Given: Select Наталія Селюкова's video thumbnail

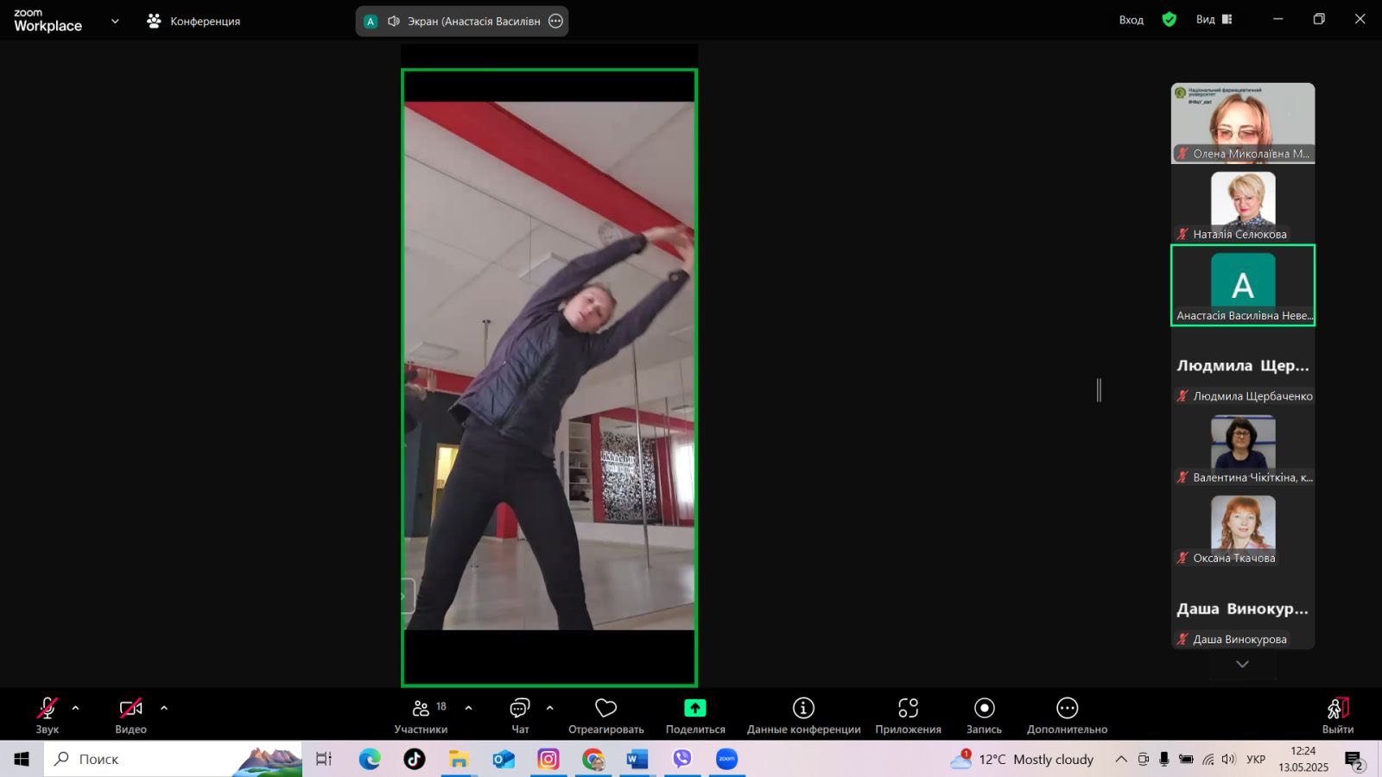Looking at the screenshot, I should point(1243,205).
